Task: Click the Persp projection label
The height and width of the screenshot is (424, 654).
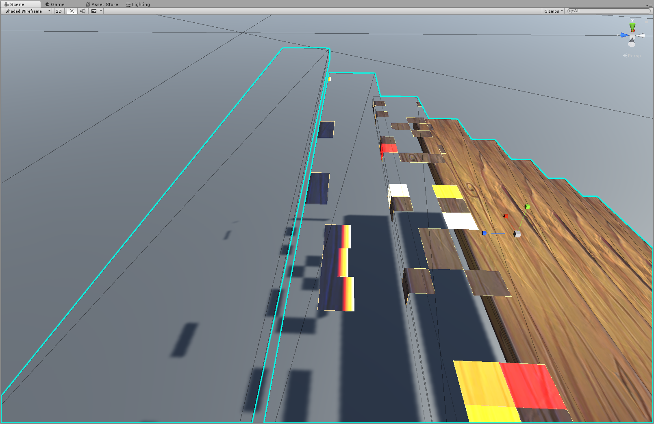Action: point(634,56)
